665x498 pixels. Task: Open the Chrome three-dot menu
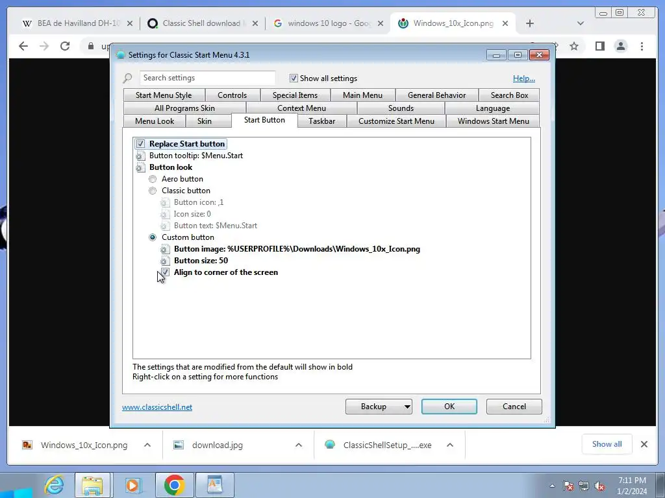642,46
